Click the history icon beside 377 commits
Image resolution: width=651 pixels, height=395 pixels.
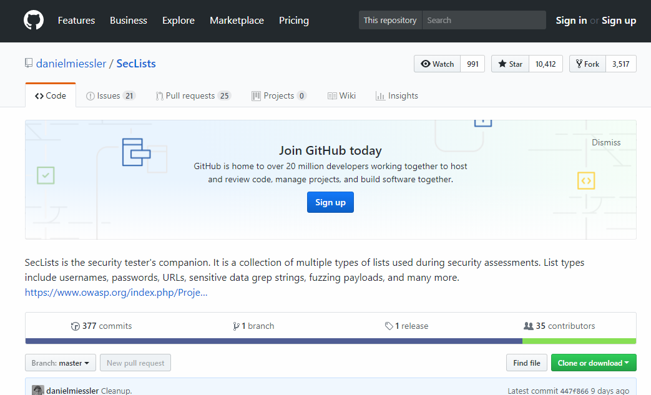(x=75, y=326)
